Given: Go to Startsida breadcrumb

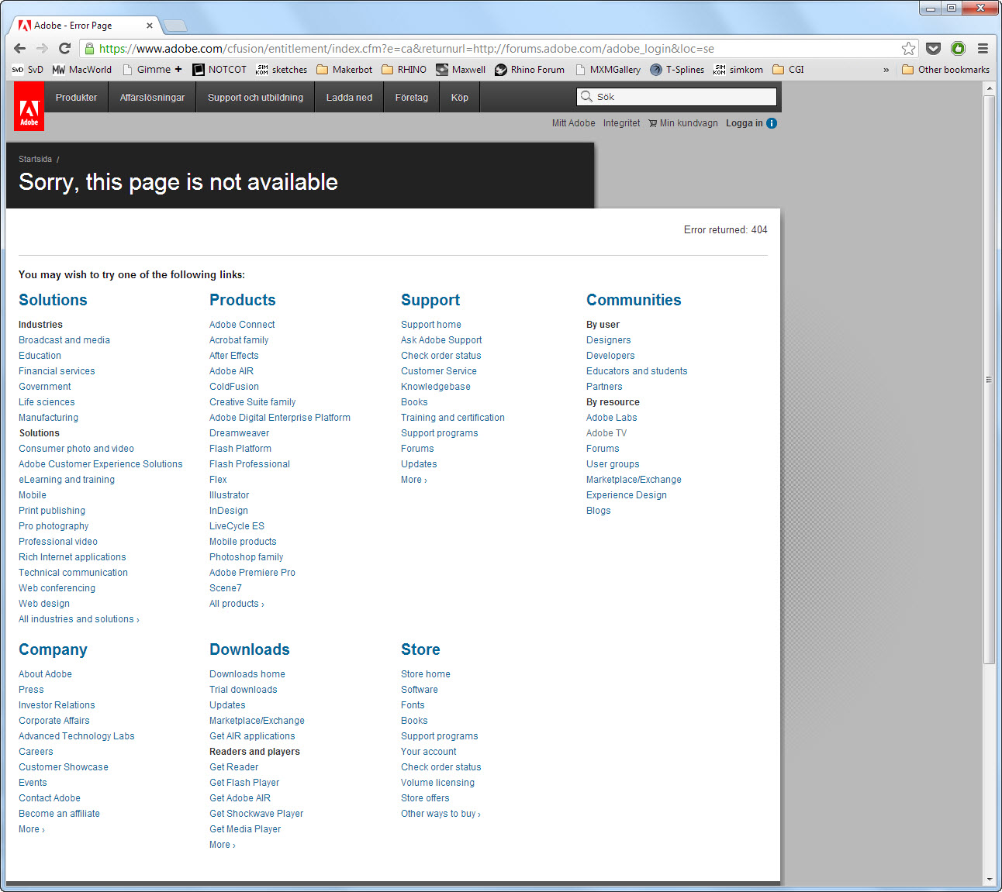Looking at the screenshot, I should [x=35, y=159].
